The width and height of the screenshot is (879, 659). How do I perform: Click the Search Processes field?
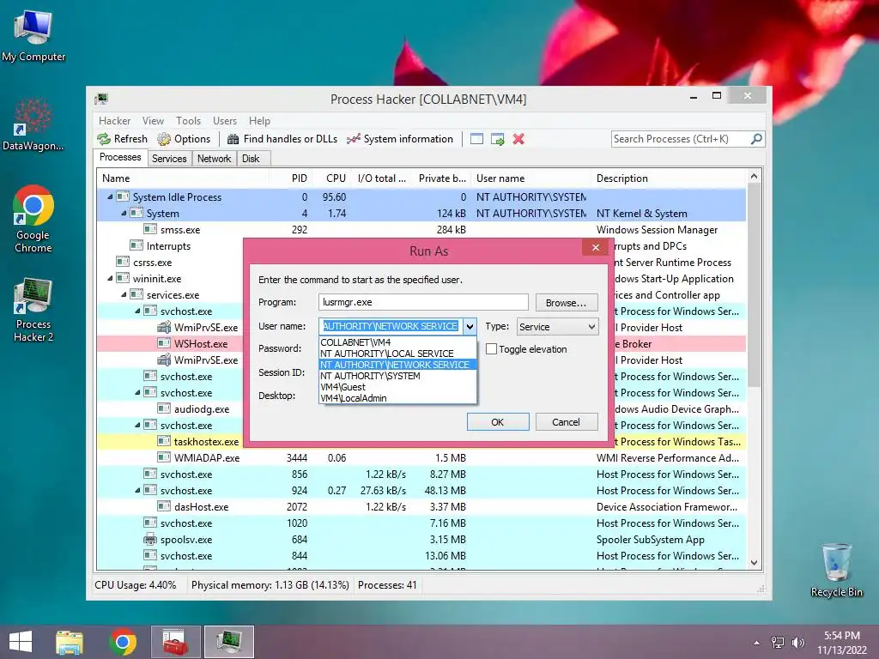pos(681,138)
